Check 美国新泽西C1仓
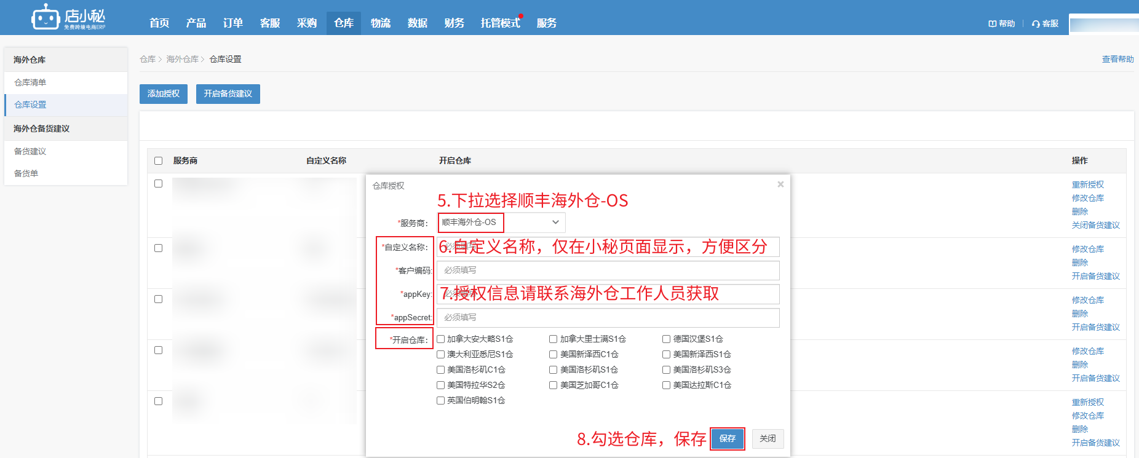The image size is (1139, 458). 553,354
